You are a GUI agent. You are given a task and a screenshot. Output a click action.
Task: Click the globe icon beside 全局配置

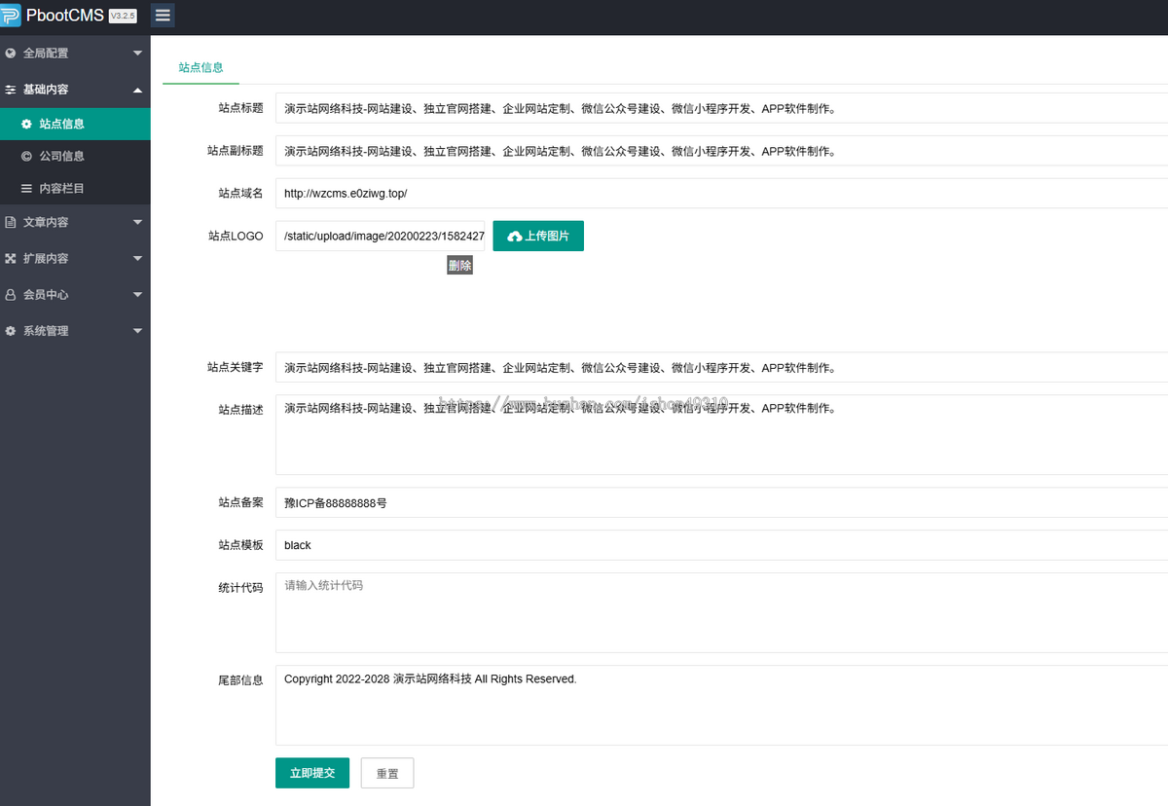pyautogui.click(x=11, y=54)
